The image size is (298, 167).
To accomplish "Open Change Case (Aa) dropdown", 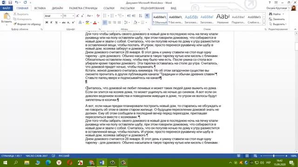I will click(x=90, y=16).
